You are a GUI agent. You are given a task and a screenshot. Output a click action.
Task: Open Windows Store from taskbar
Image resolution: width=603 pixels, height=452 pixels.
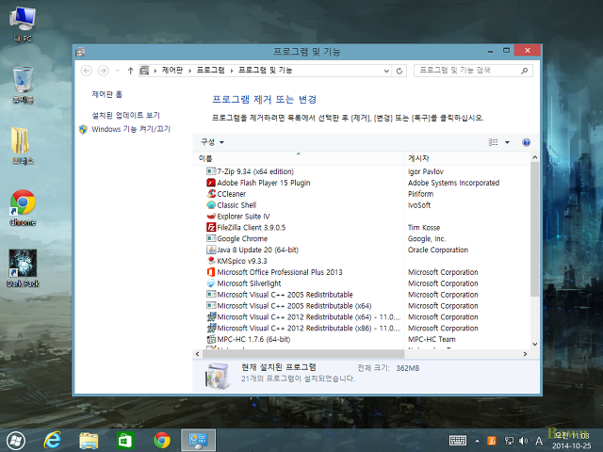coord(125,440)
